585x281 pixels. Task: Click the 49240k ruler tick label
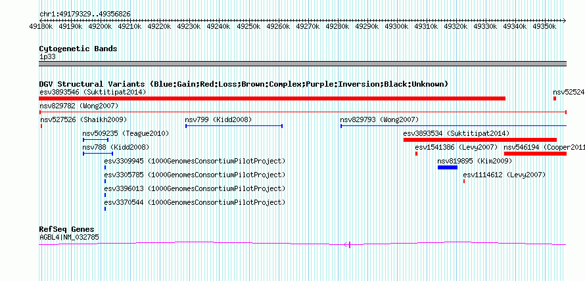[218, 26]
